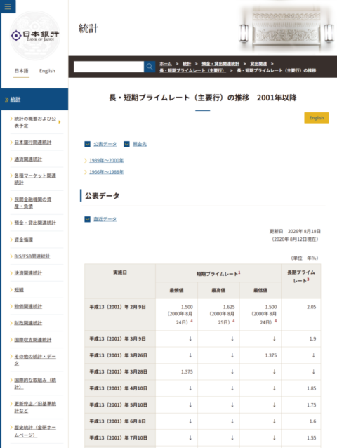This screenshot has width=337, height=448.
Task: Open 物価関連統計 sidebar link
Action: (28, 306)
